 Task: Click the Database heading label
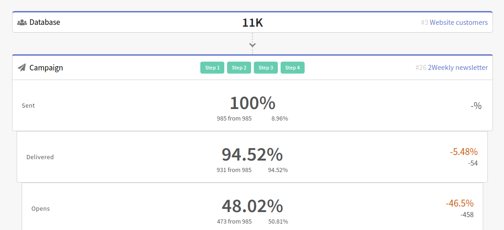(45, 22)
